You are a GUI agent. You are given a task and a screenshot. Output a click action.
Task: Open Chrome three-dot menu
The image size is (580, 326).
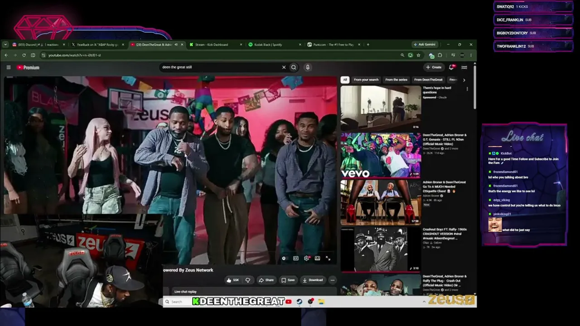click(x=471, y=55)
